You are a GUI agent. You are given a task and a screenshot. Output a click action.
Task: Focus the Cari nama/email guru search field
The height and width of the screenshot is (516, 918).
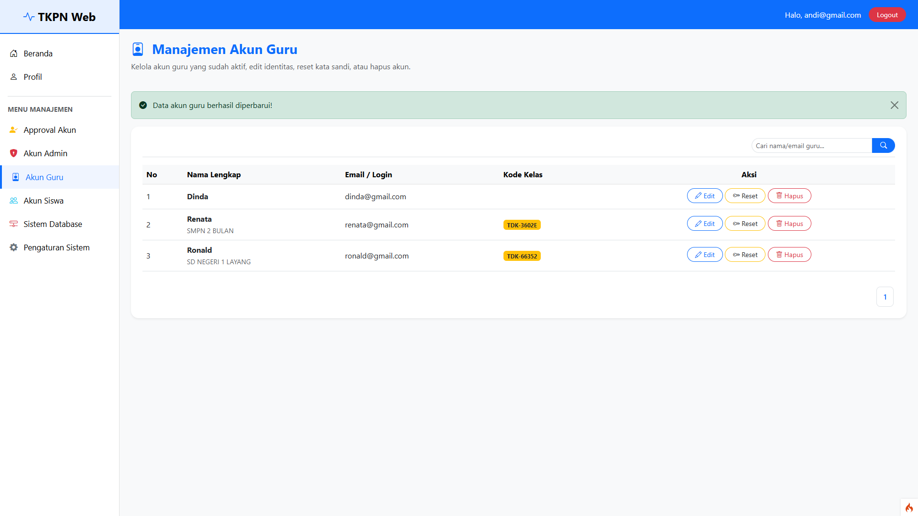[811, 146]
